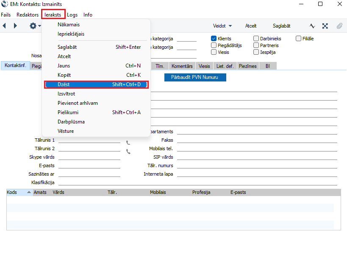
Task: Tick the Filiāle checkbox
Action: (299, 39)
